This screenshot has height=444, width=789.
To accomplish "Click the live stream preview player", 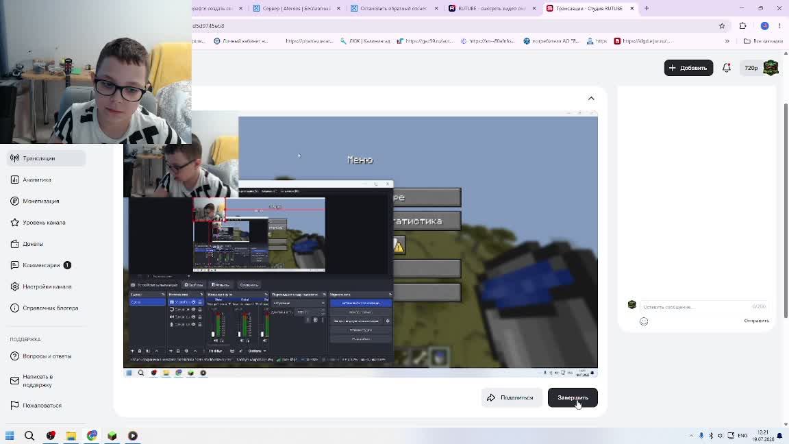I will [360, 244].
